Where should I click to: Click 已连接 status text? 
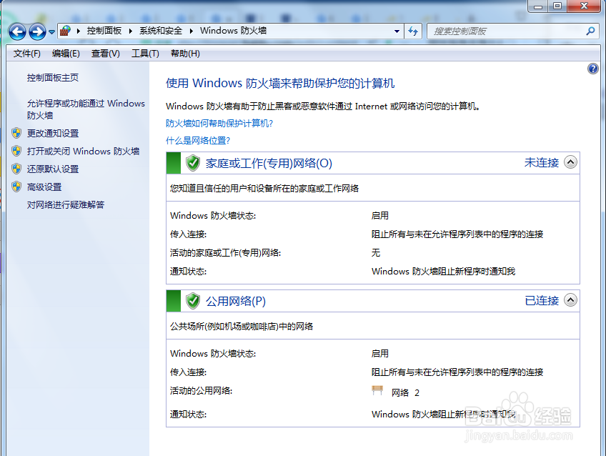pyautogui.click(x=542, y=301)
